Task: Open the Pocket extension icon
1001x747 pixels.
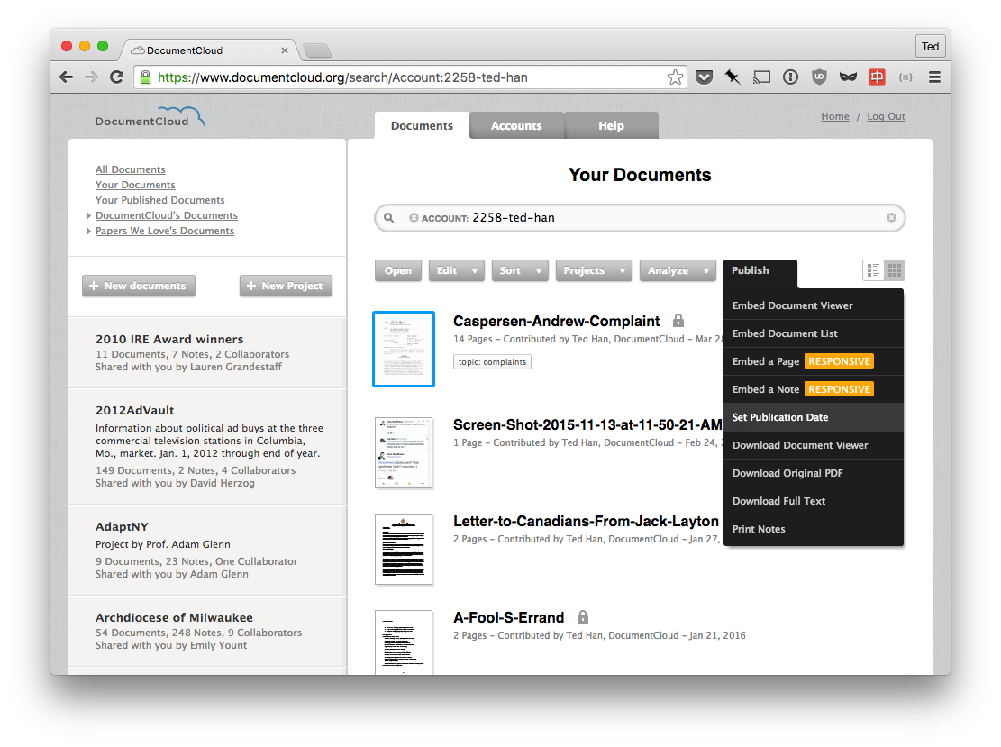Action: pos(704,77)
